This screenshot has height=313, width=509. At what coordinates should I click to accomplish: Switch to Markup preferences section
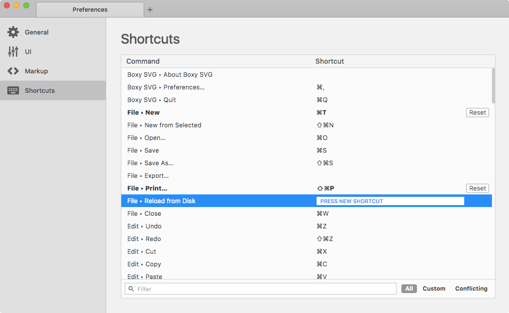tap(53, 71)
